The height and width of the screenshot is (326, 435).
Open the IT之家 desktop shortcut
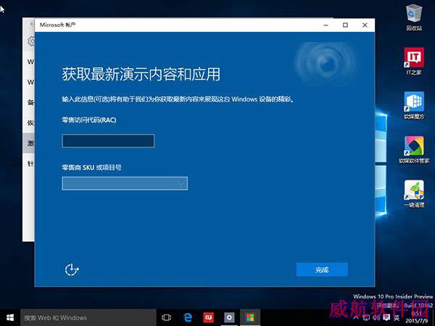[414, 61]
